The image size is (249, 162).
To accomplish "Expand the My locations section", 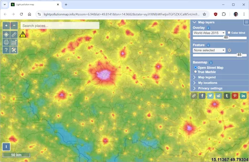I will point(207,83).
